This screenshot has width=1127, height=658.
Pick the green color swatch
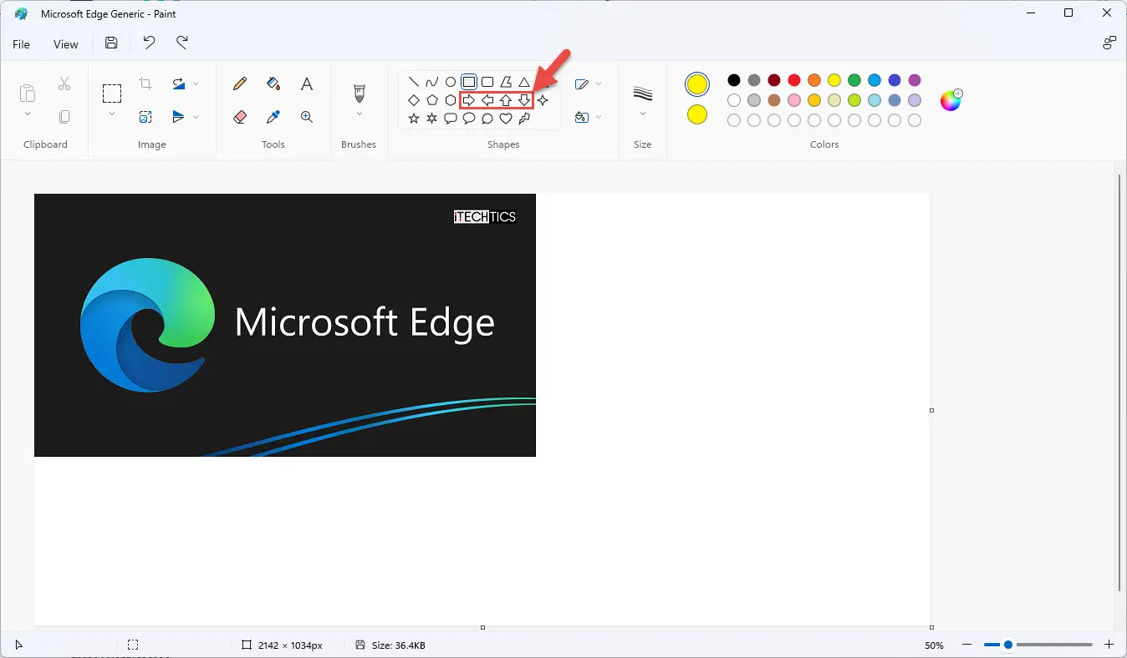click(x=854, y=80)
